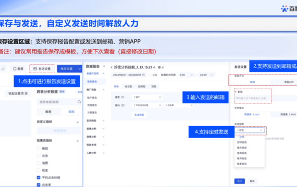Image resolution: width=297 pixels, height=187 pixels.
Task: Select 邮箱 as the send method
Action: [x=252, y=82]
